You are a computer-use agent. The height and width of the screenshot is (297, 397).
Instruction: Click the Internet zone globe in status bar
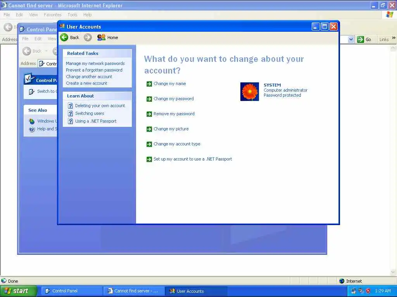[342, 281]
